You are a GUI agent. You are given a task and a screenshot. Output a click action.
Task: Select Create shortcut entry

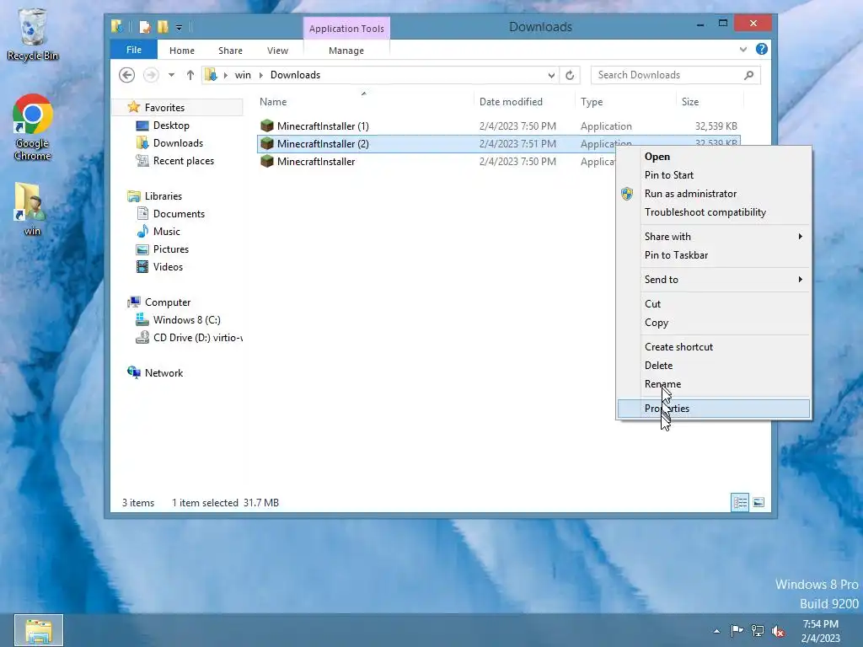(714, 346)
